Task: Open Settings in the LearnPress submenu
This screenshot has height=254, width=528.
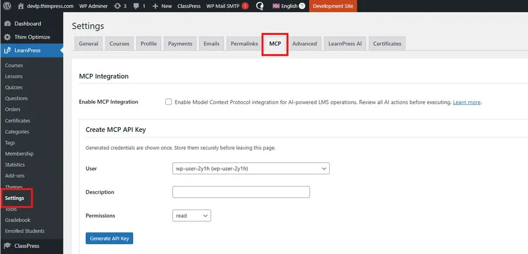Action: (15, 198)
